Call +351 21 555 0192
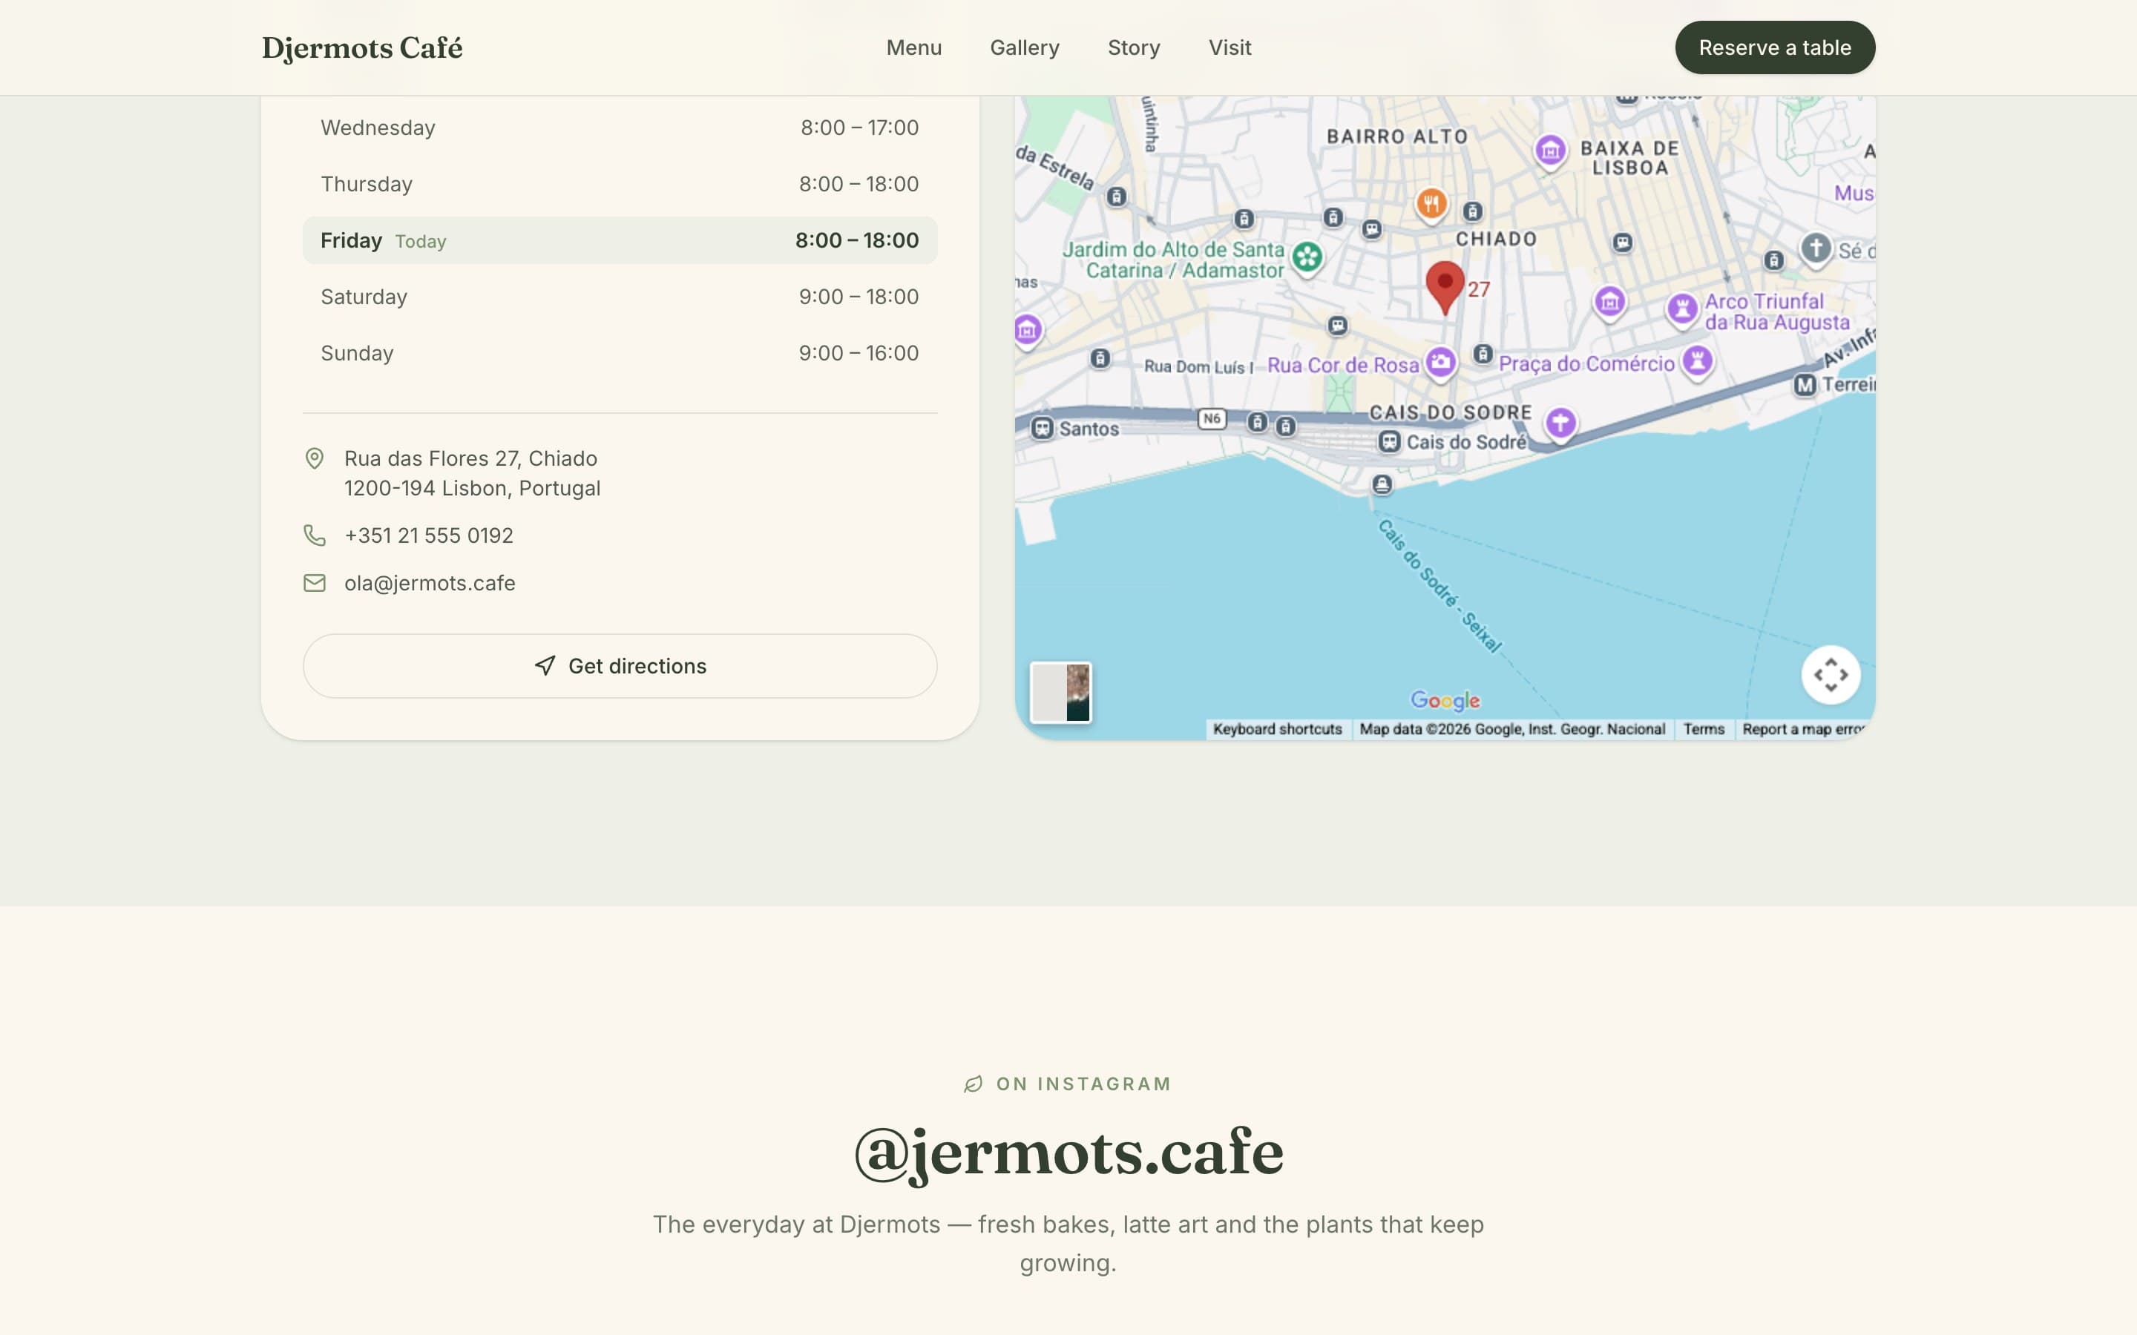 point(429,535)
